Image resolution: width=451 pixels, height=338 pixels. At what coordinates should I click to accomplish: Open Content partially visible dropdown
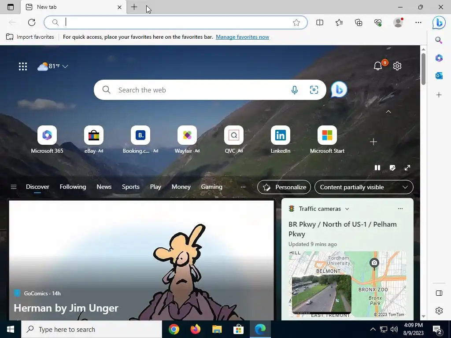pyautogui.click(x=364, y=187)
